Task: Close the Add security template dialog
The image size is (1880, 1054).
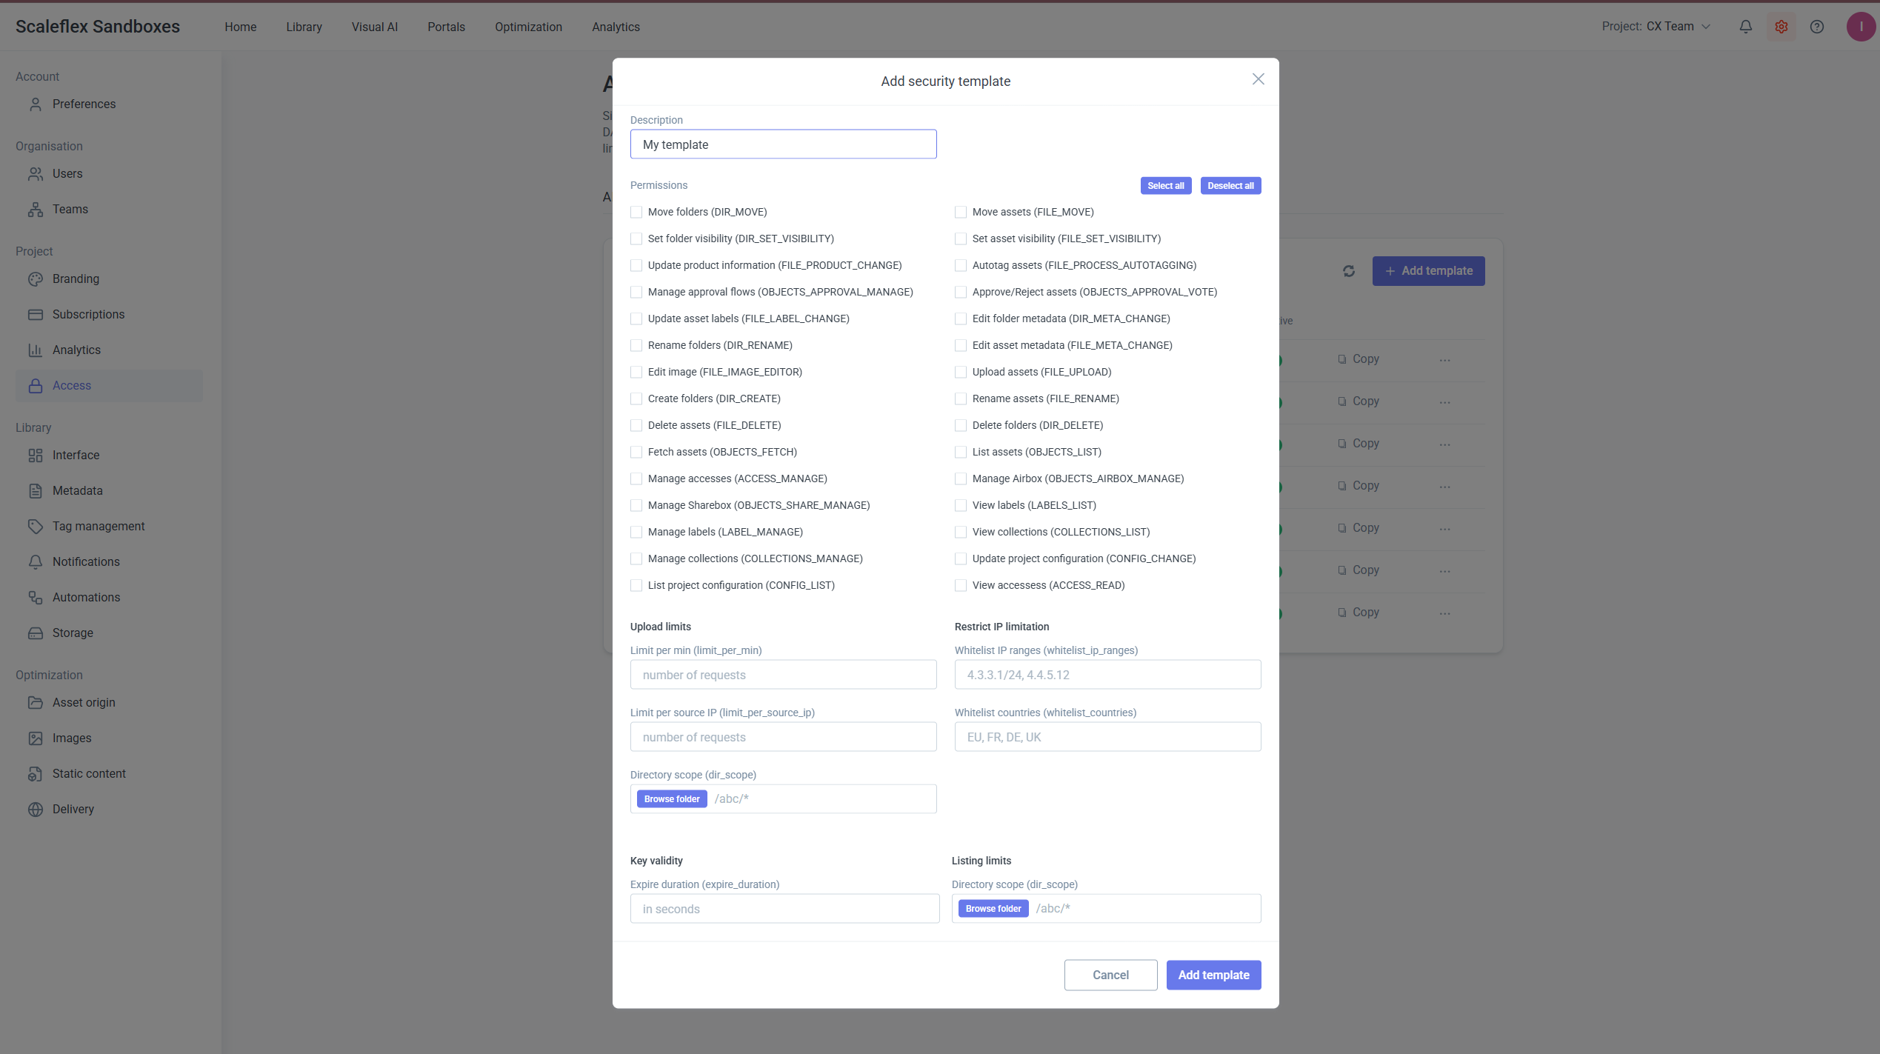Action: (x=1258, y=79)
